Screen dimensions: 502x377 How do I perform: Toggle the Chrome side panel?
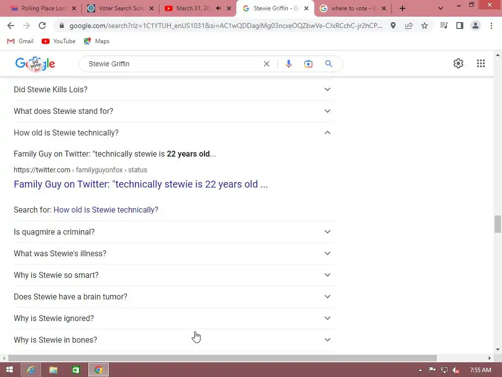pos(459,26)
